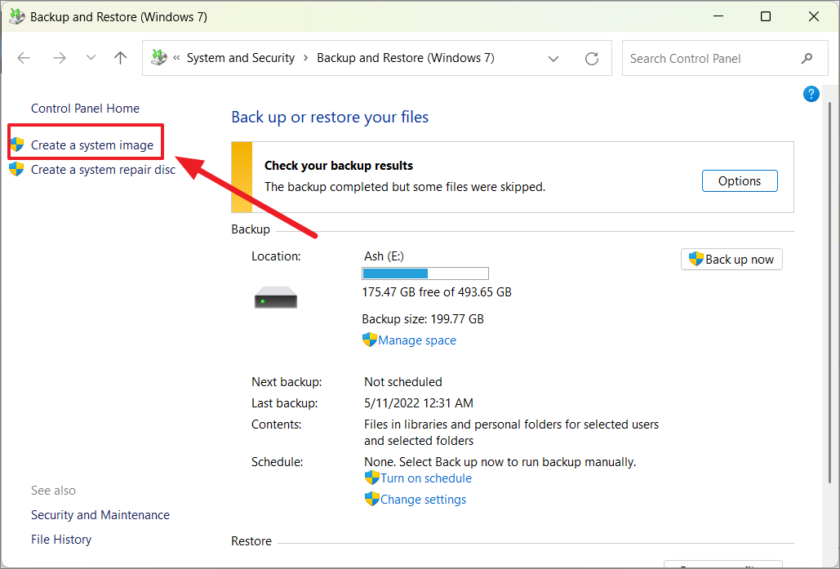Image resolution: width=840 pixels, height=569 pixels.
Task: Click the drive space usage bar
Action: (425, 273)
